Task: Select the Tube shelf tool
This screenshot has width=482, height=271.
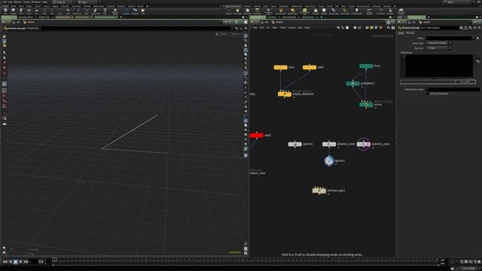Action: point(21,11)
